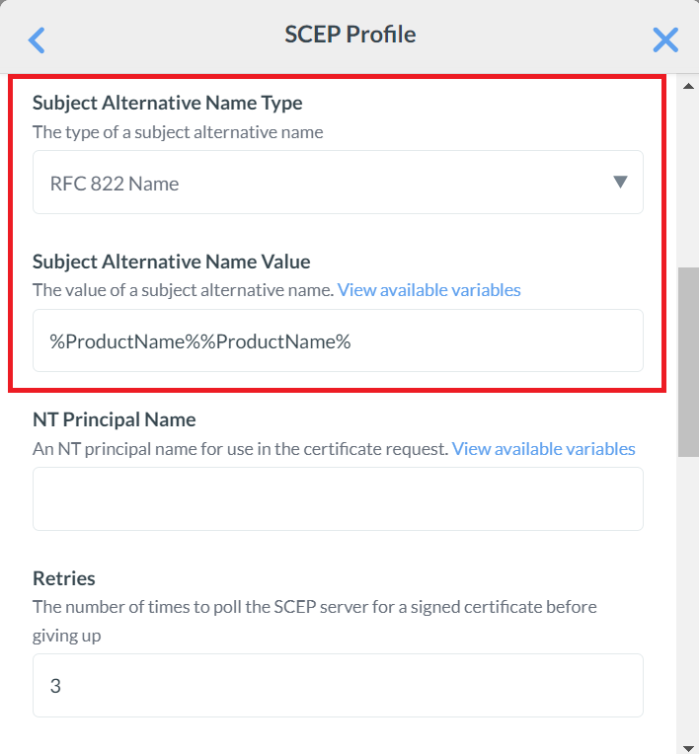Click the scrollbar down arrow
The width and height of the screenshot is (699, 754).
[x=688, y=745]
